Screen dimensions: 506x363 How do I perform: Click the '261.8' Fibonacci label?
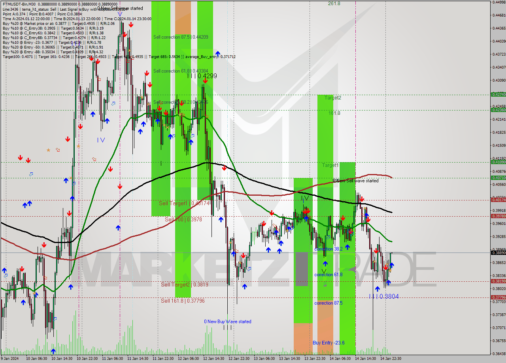[334, 3]
